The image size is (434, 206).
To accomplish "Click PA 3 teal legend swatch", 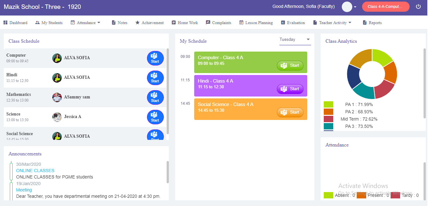I will (329, 126).
